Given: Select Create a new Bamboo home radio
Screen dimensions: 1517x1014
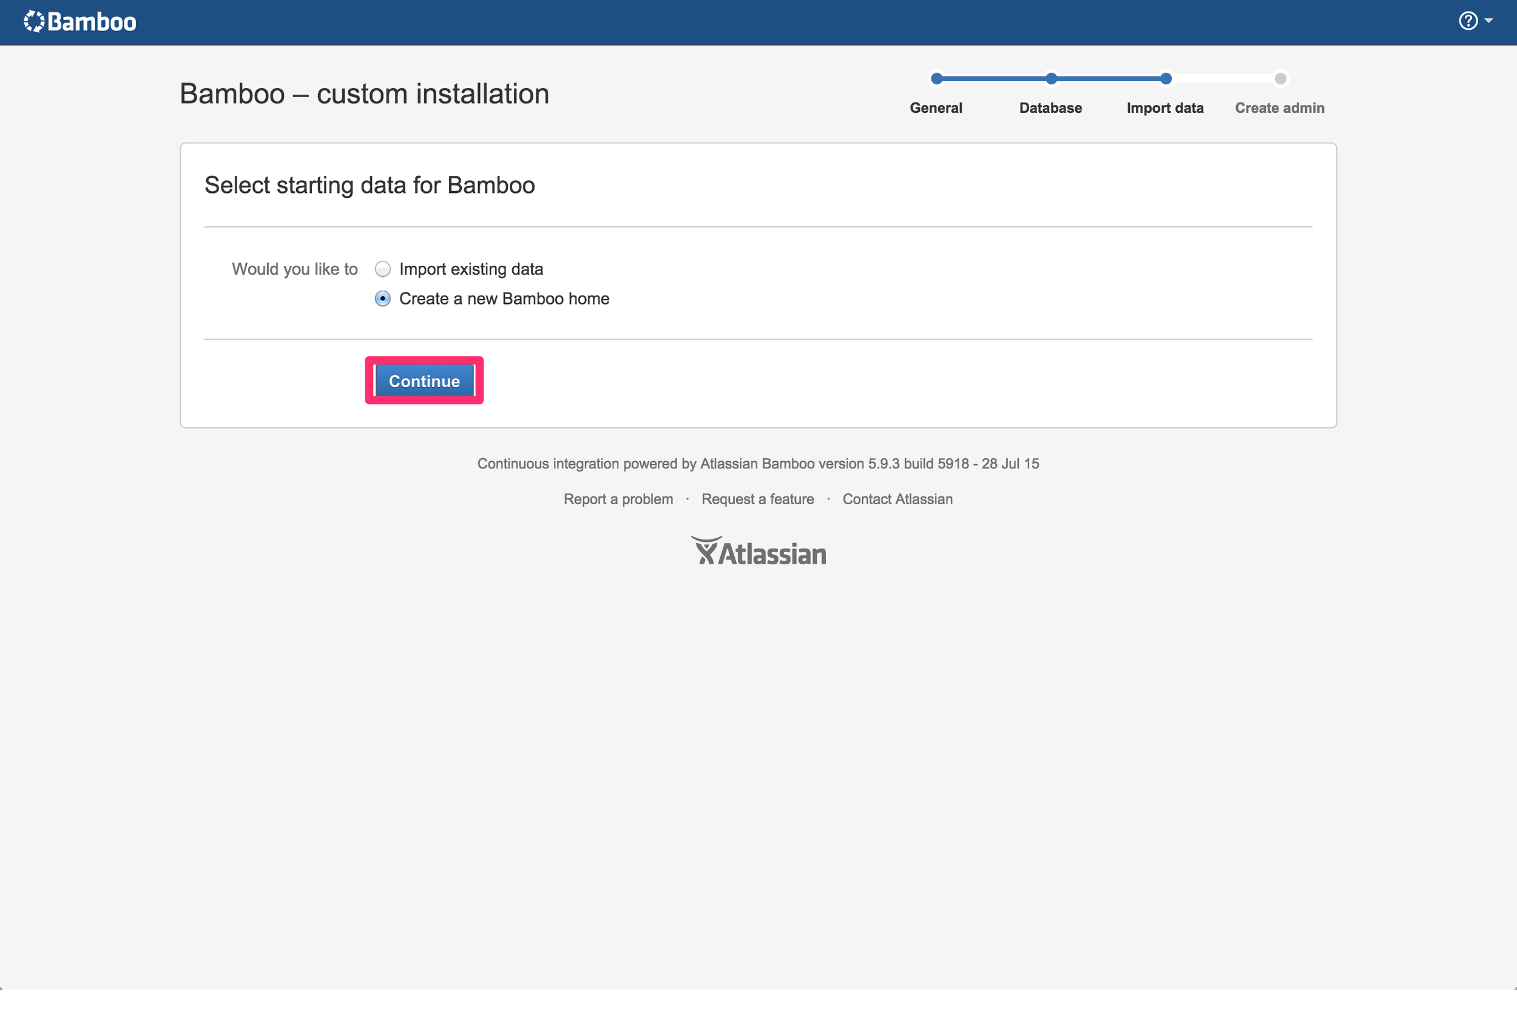Looking at the screenshot, I should pos(383,299).
